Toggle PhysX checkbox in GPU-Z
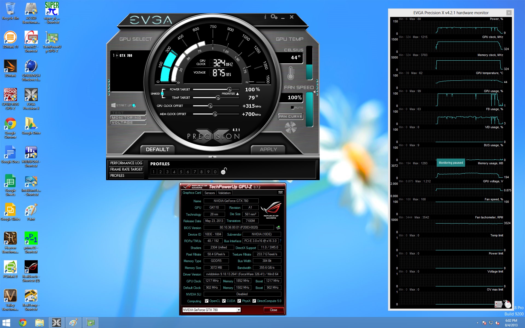The image size is (525, 328). [239, 301]
